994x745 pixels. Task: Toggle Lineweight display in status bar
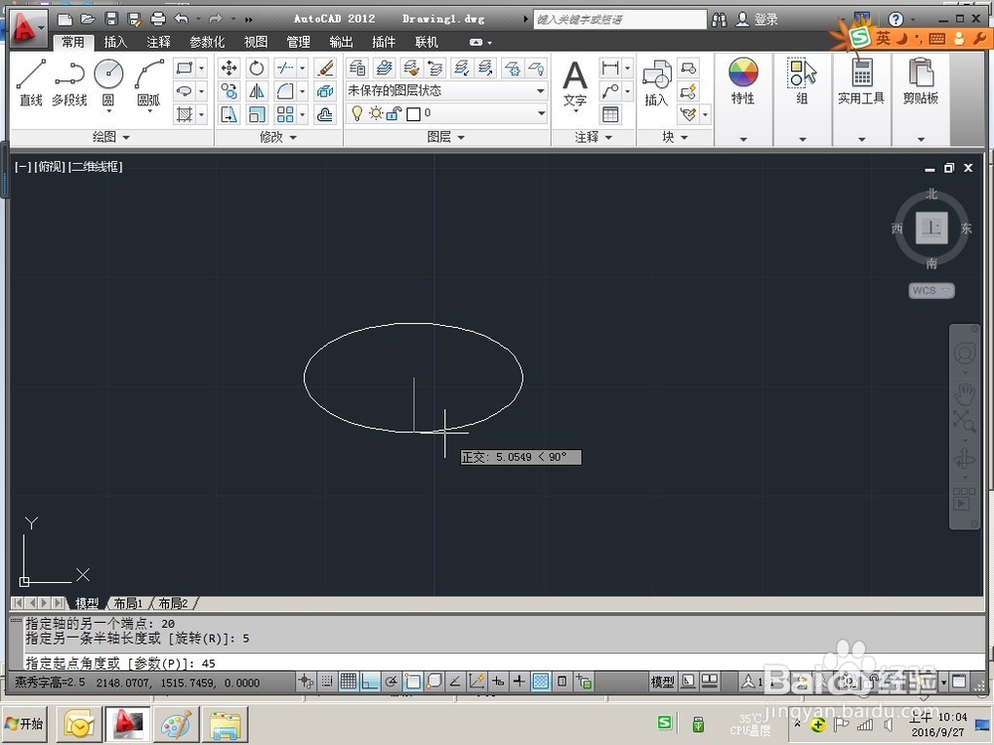click(x=519, y=681)
